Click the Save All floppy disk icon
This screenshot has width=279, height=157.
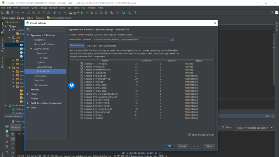[x=7, y=13]
